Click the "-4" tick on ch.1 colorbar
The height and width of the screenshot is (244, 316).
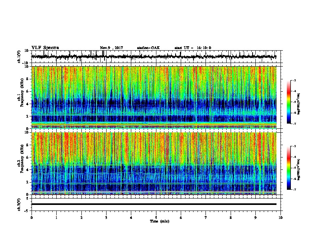coord(294,91)
